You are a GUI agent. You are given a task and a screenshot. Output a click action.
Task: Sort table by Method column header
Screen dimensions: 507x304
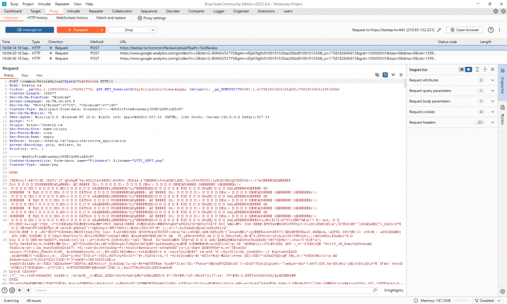pyautogui.click(x=103, y=42)
